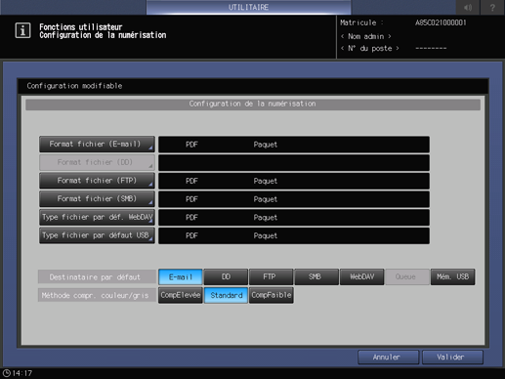505x379 pixels.
Task: Tap the clock icon in status bar
Action: [7, 373]
